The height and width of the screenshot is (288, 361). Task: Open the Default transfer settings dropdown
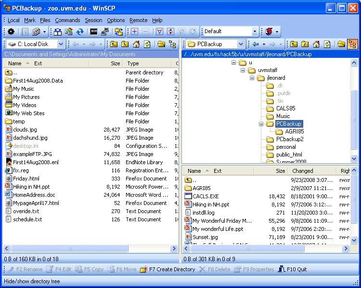pos(255,32)
